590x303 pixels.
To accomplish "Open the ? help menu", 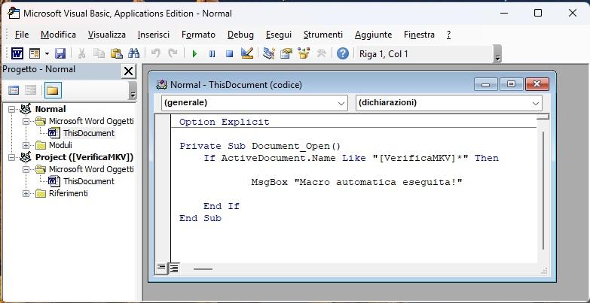I will coord(448,35).
